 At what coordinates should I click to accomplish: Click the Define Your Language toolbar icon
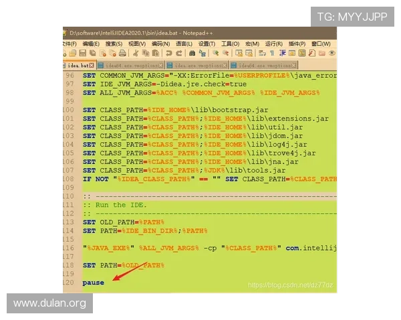292,53
